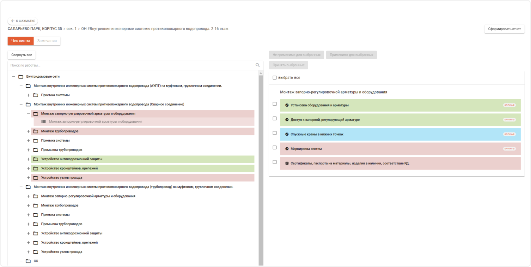Screen dimensions: 531x267
Task: Collapse selected Монтаж запорно-регулировочной арматуры folder
Action: point(28,114)
